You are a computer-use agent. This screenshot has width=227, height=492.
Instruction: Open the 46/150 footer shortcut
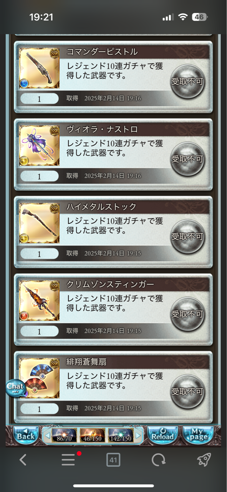pos(92,435)
